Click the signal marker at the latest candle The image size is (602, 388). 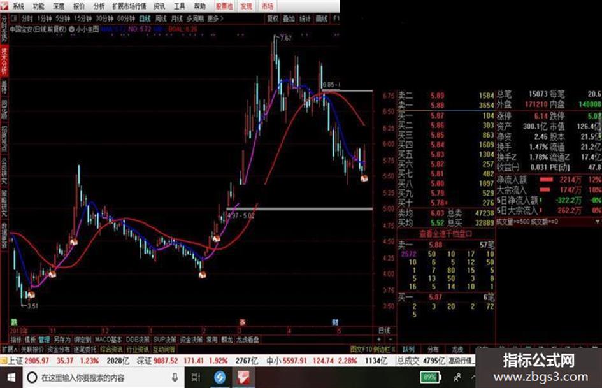[364, 178]
